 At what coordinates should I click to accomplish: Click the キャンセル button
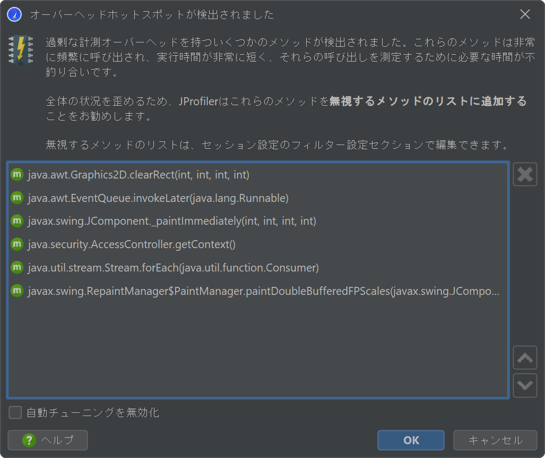(495, 440)
